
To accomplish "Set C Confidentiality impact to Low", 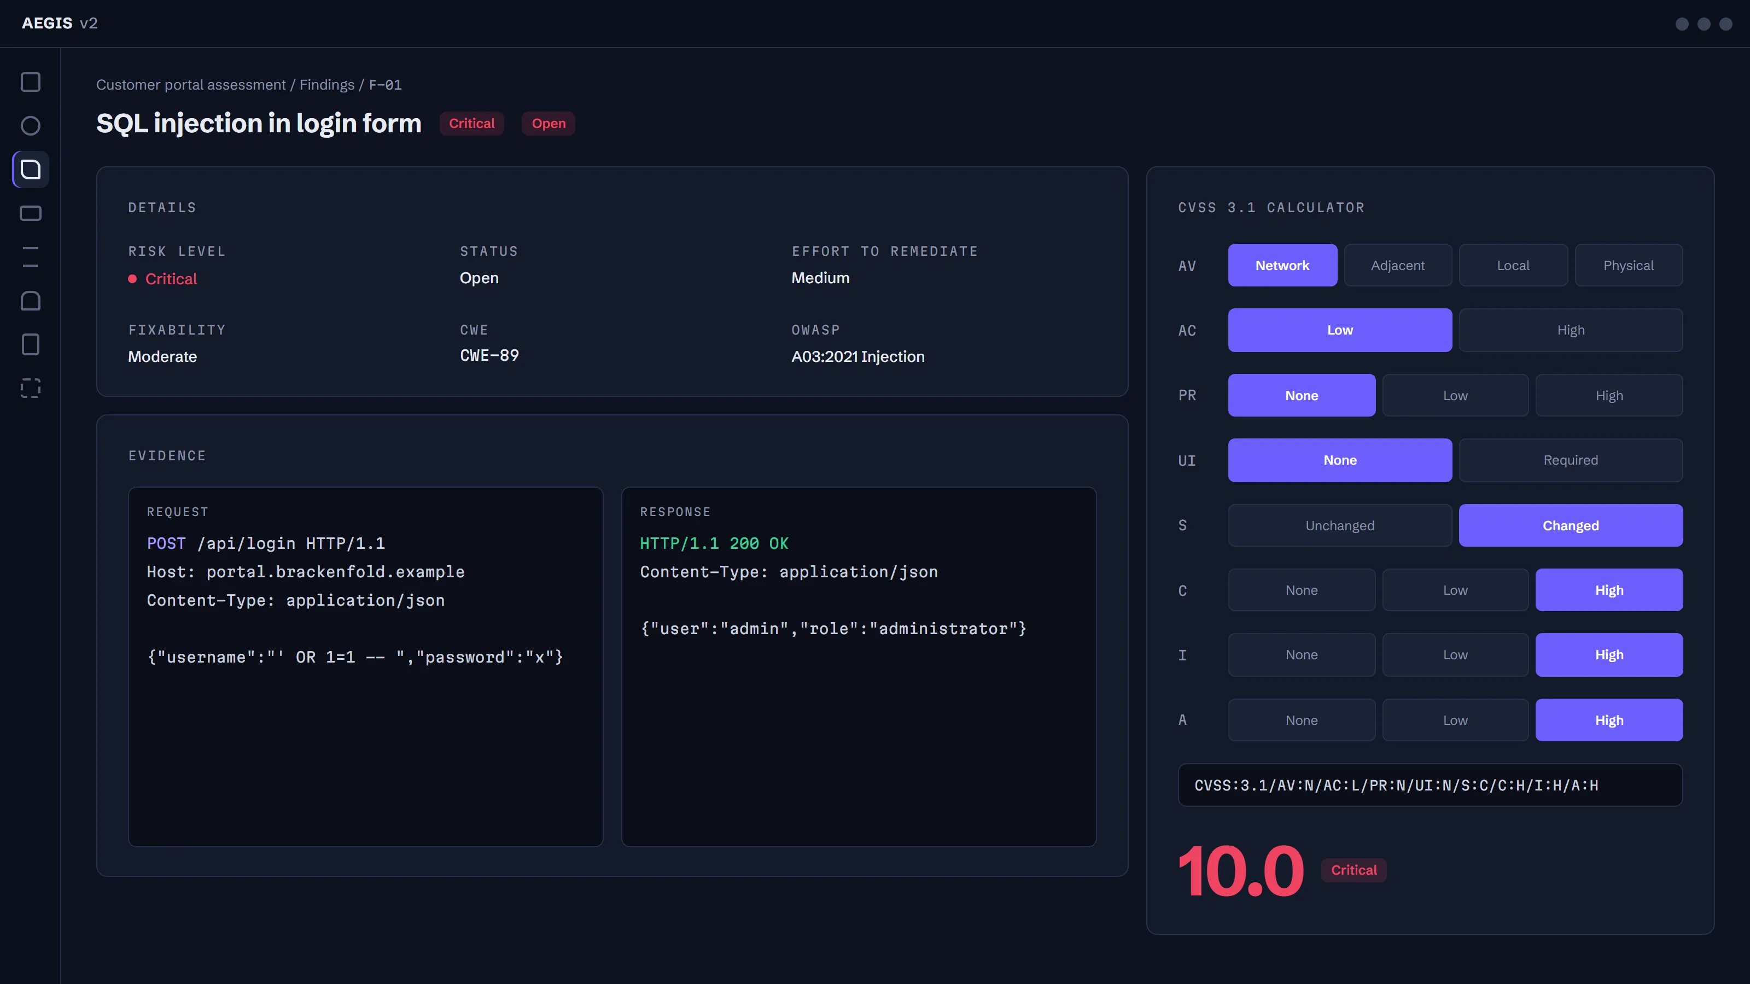I will (x=1455, y=590).
